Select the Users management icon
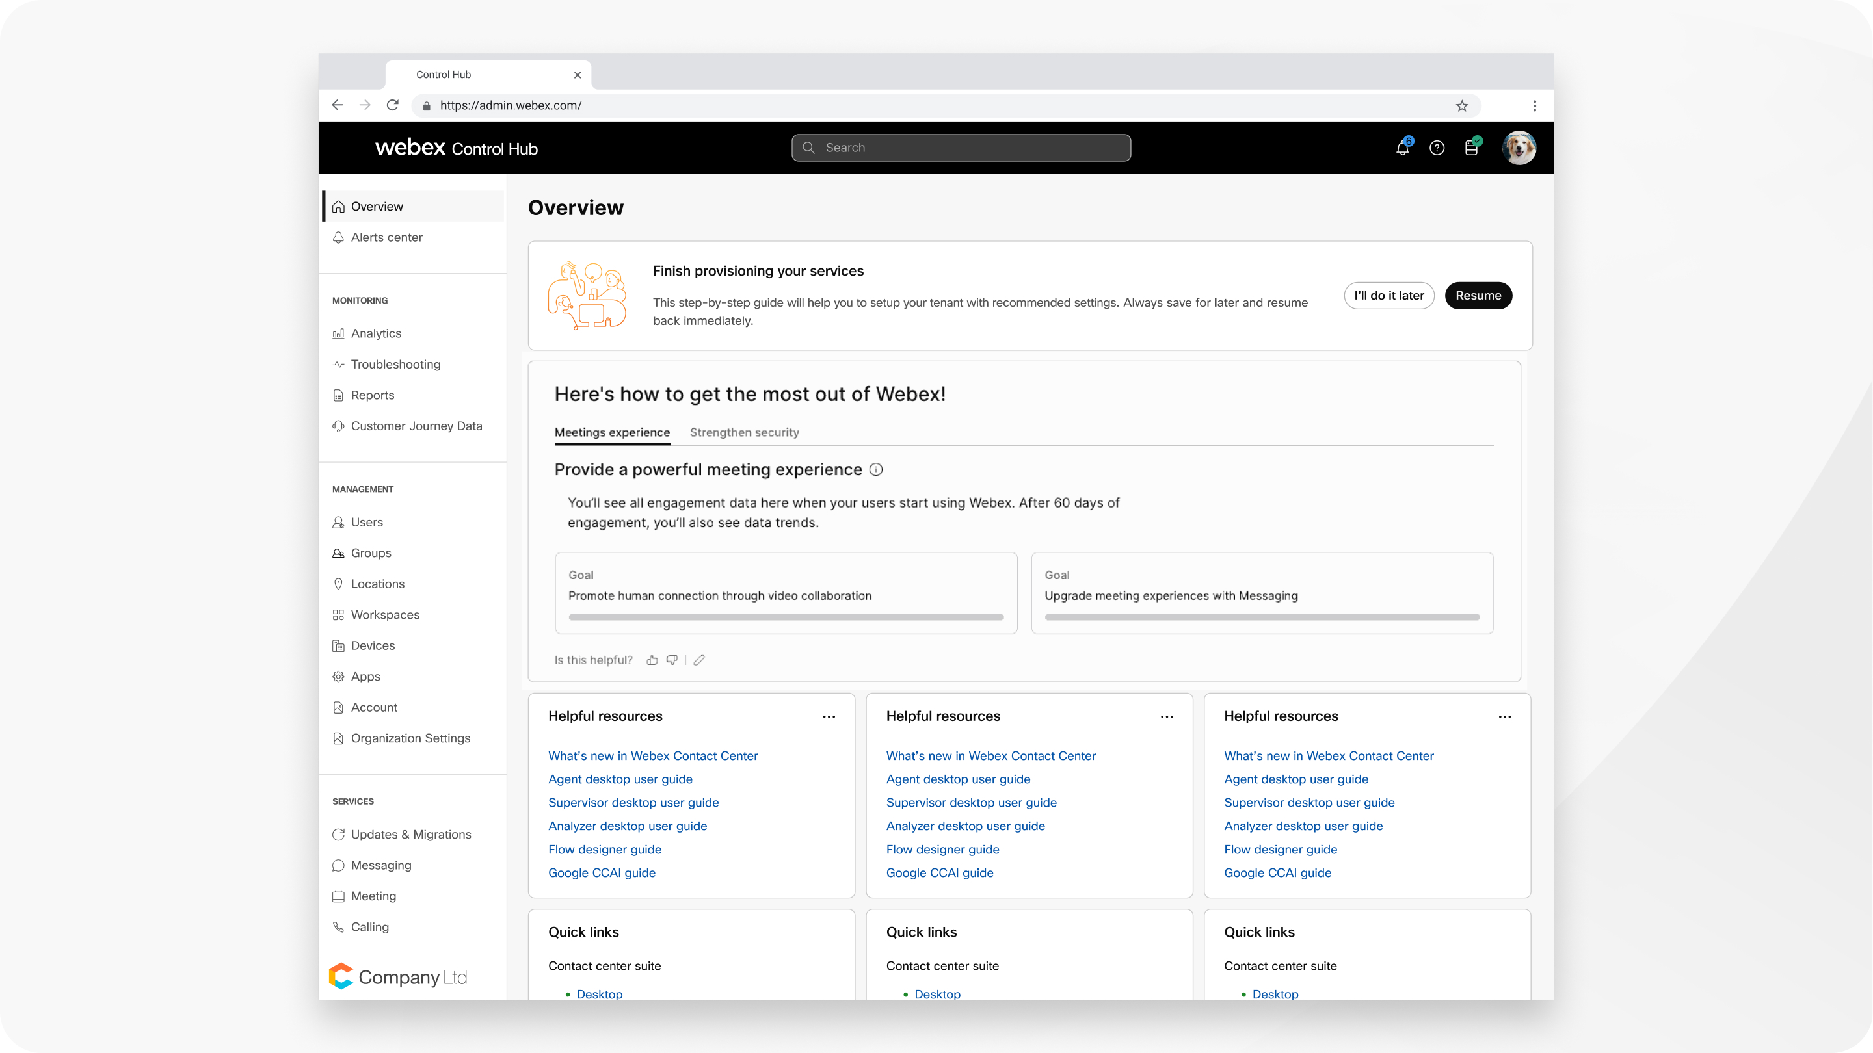 [x=338, y=522]
